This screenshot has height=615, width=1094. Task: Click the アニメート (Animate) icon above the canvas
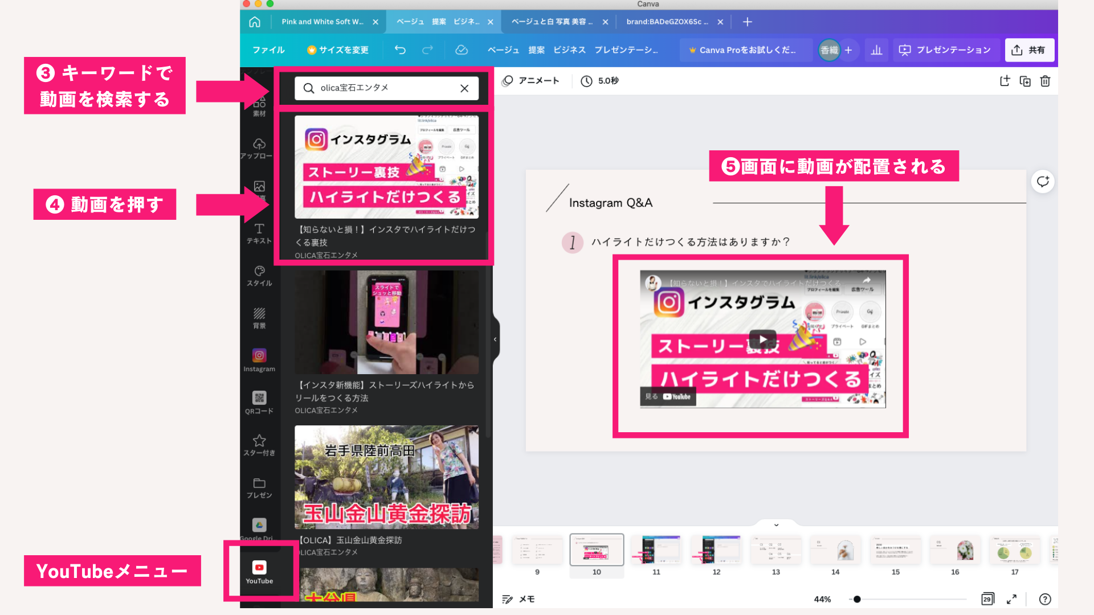click(507, 81)
